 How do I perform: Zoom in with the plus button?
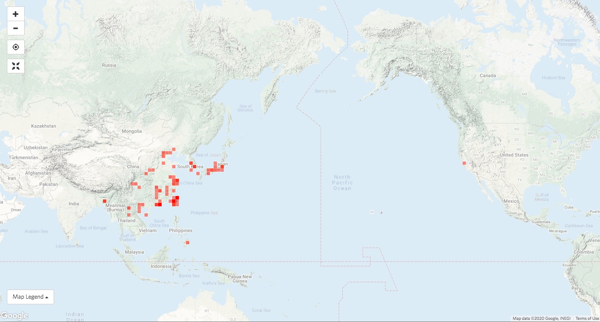coord(16,14)
